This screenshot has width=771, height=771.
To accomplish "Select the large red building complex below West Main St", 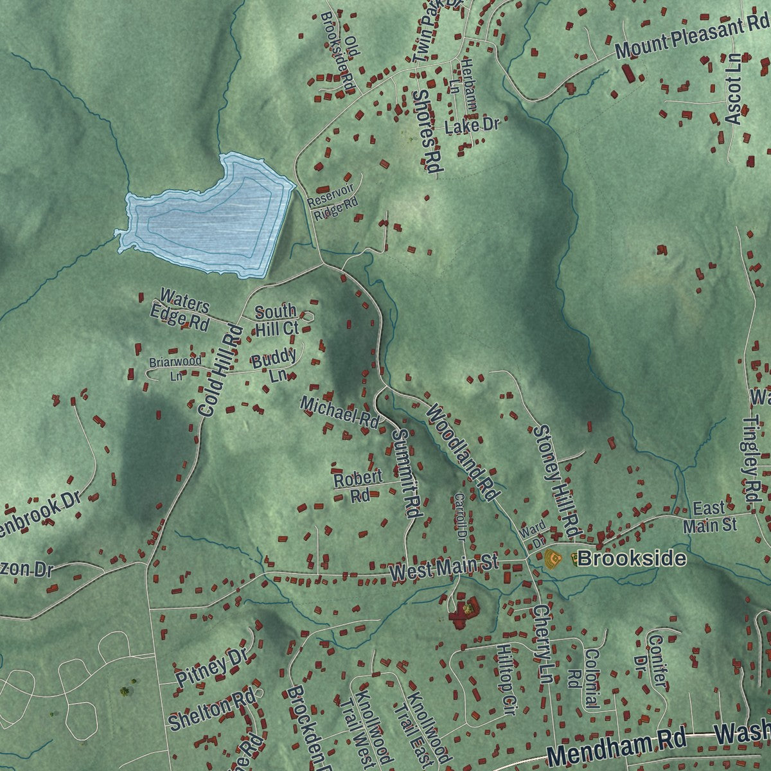I will [x=463, y=612].
